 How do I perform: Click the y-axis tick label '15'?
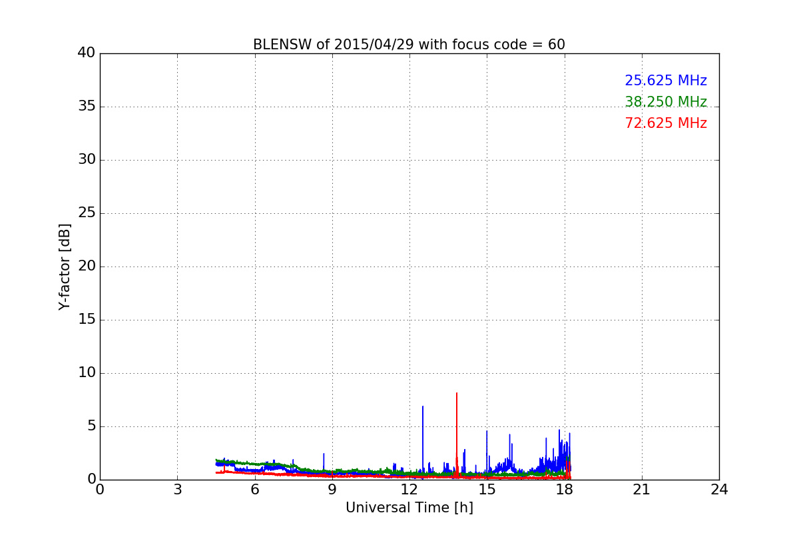(87, 320)
